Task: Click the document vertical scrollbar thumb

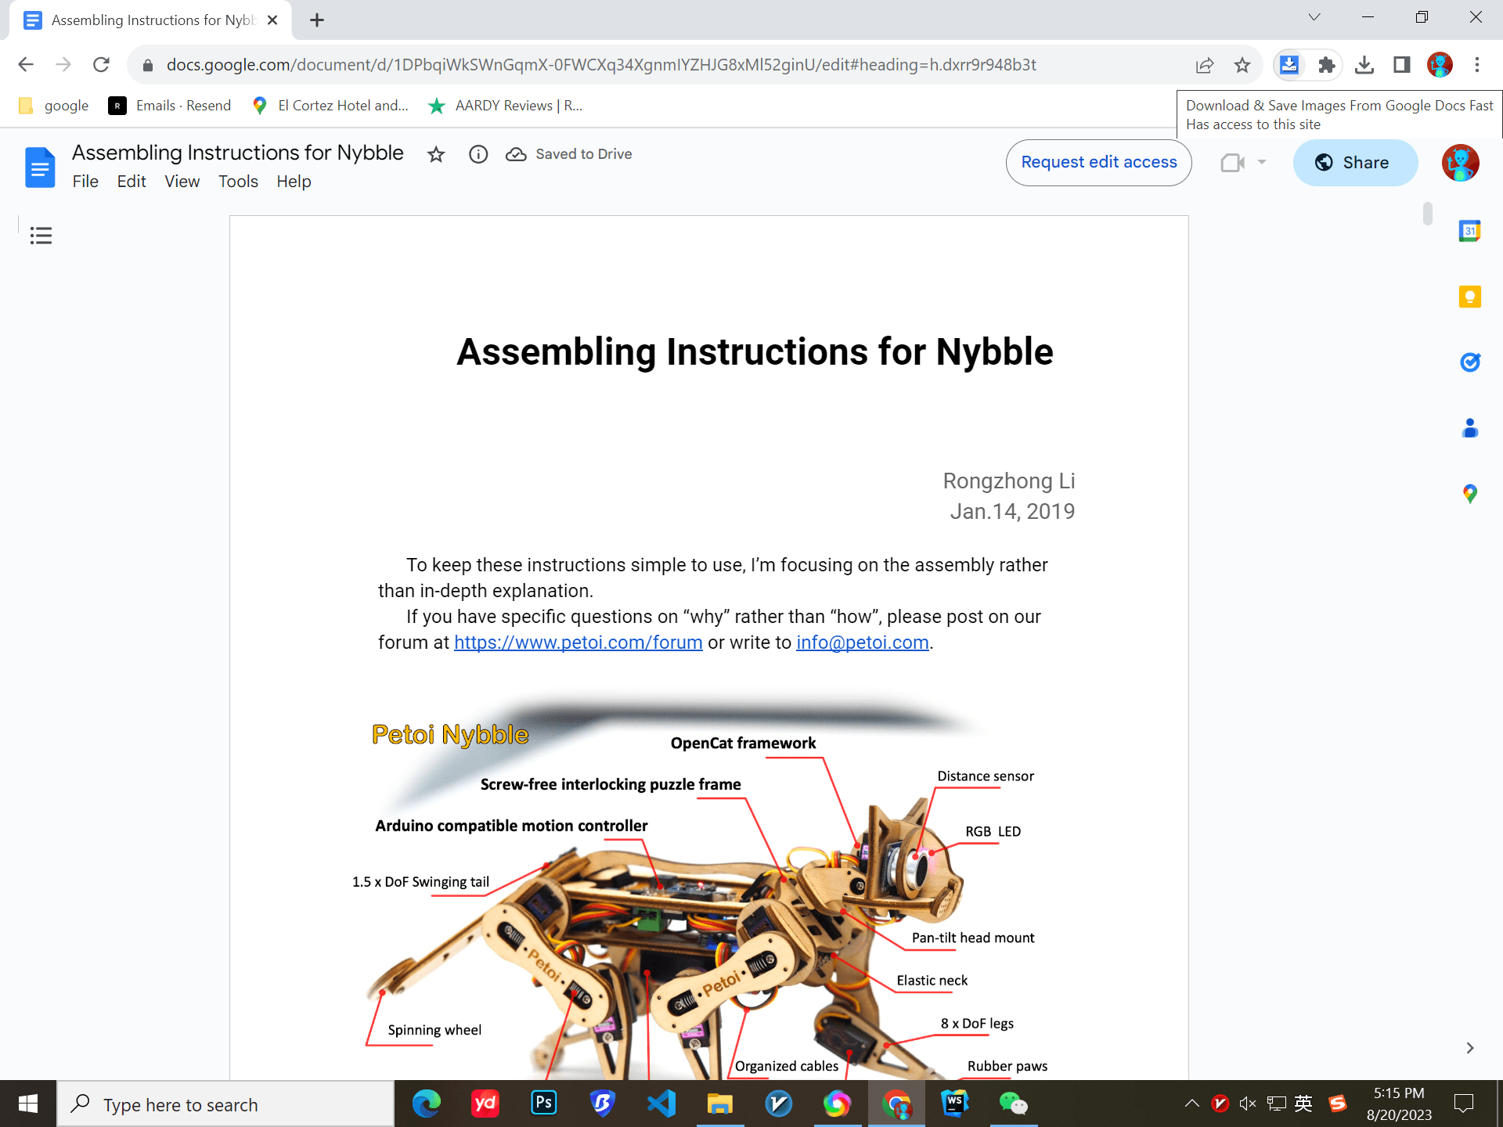Action: click(1428, 214)
